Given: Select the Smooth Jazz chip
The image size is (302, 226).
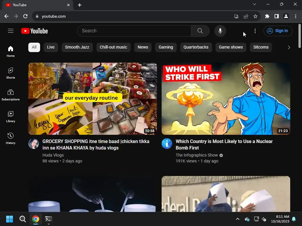Looking at the screenshot, I should [77, 47].
